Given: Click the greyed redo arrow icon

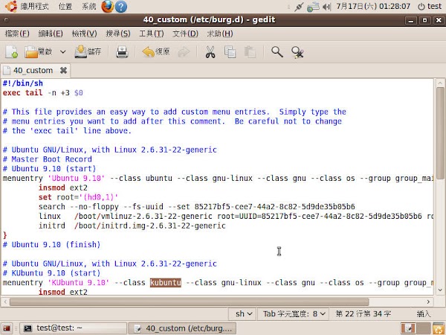Looking at the screenshot, I should pyautogui.click(x=184, y=52).
